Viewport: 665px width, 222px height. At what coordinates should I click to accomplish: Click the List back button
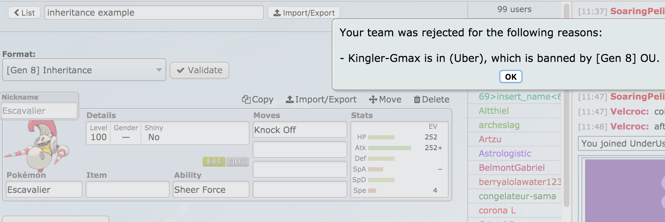pos(24,13)
